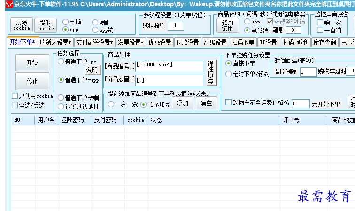Select the 顺序加完 radio option

click(143, 104)
